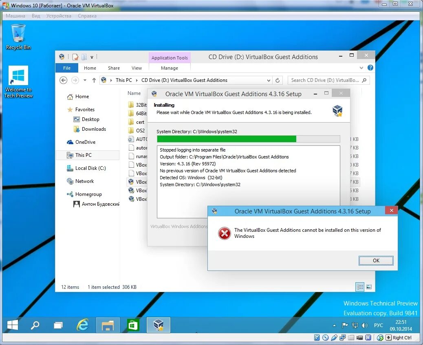423x345 pixels.
Task: Click the installation green progress bar
Action: (249, 139)
